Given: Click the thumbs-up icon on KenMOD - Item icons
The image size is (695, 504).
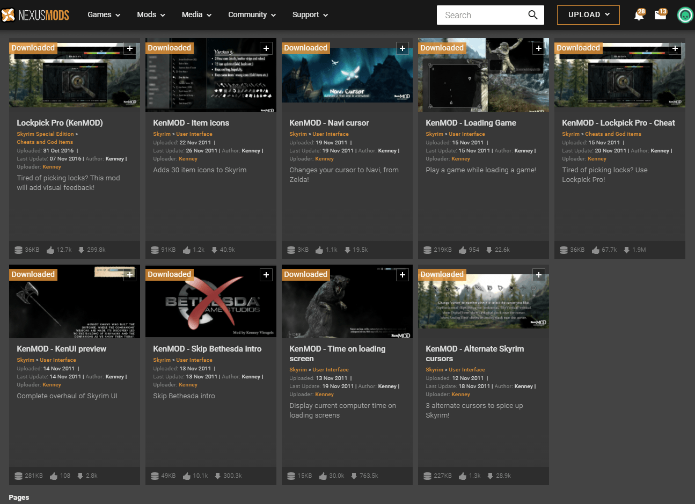Looking at the screenshot, I should point(187,250).
